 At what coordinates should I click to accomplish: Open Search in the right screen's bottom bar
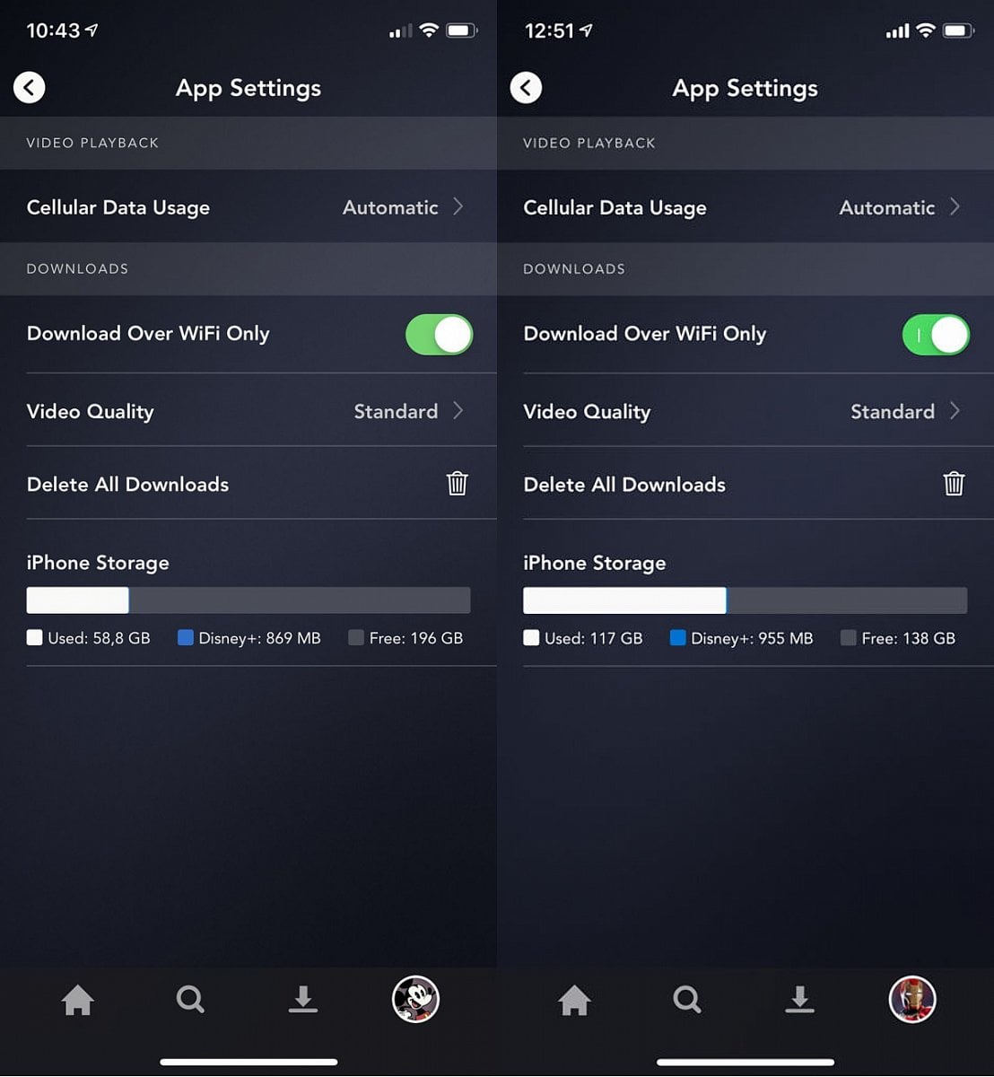[x=687, y=999]
